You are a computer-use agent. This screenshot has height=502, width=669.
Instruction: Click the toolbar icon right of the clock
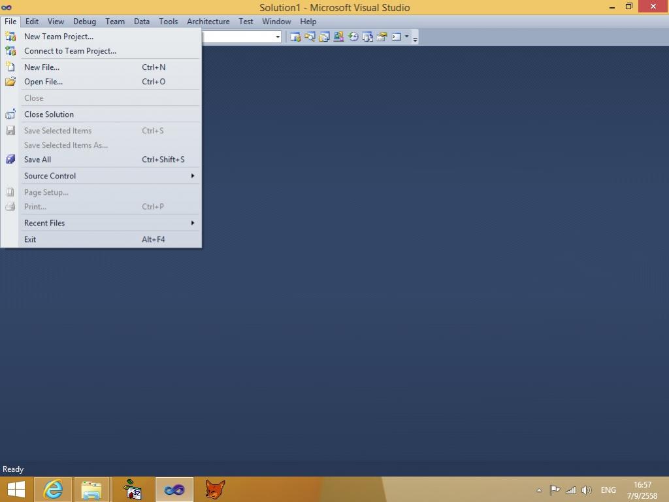(x=367, y=37)
